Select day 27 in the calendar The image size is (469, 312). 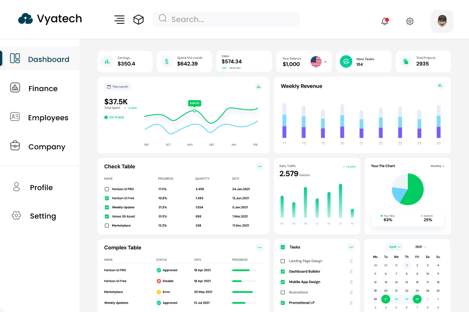[385, 299]
